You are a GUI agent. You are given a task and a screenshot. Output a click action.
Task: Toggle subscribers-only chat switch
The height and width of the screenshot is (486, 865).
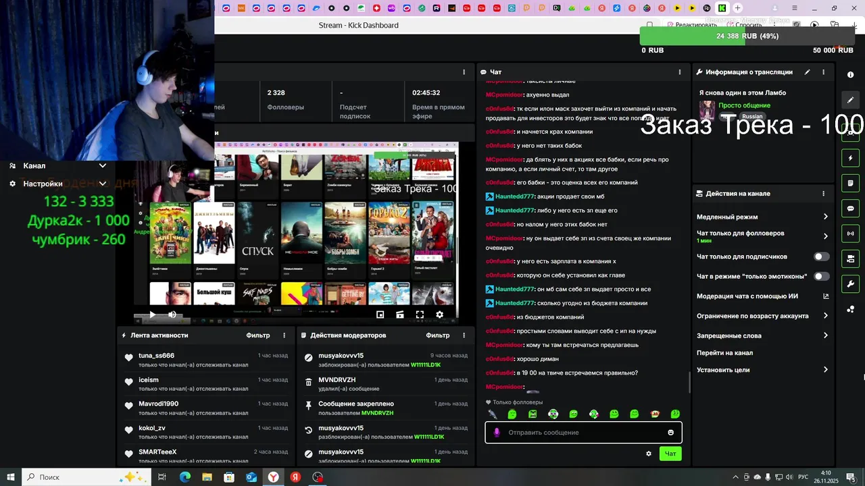[822, 256]
